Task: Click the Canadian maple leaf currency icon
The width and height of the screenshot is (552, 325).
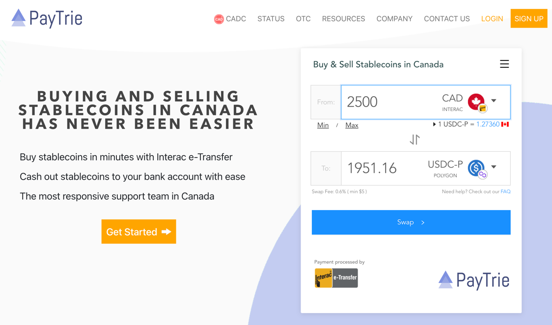Action: coord(477,102)
